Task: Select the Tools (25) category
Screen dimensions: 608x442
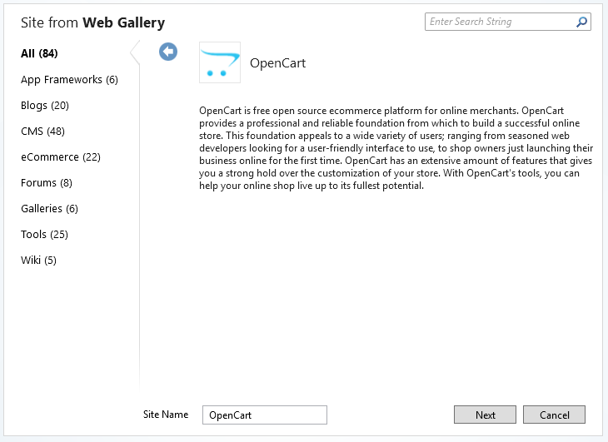Action: coord(45,235)
